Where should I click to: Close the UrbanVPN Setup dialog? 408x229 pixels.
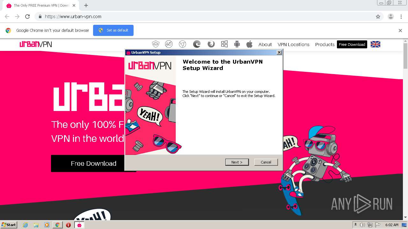[279, 52]
